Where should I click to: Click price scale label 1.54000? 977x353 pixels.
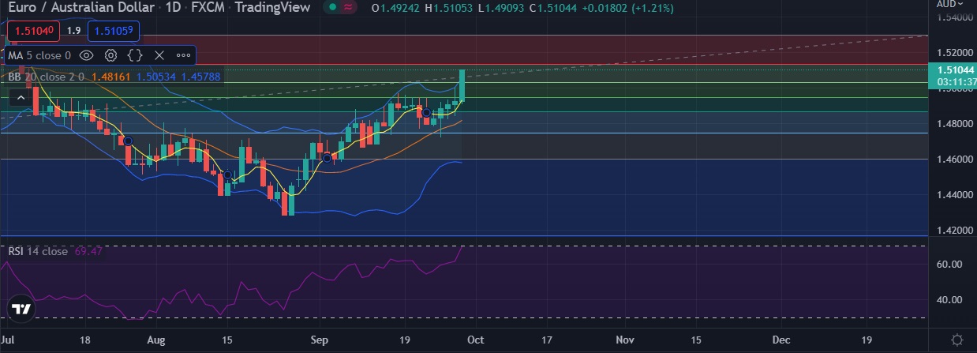pos(954,17)
